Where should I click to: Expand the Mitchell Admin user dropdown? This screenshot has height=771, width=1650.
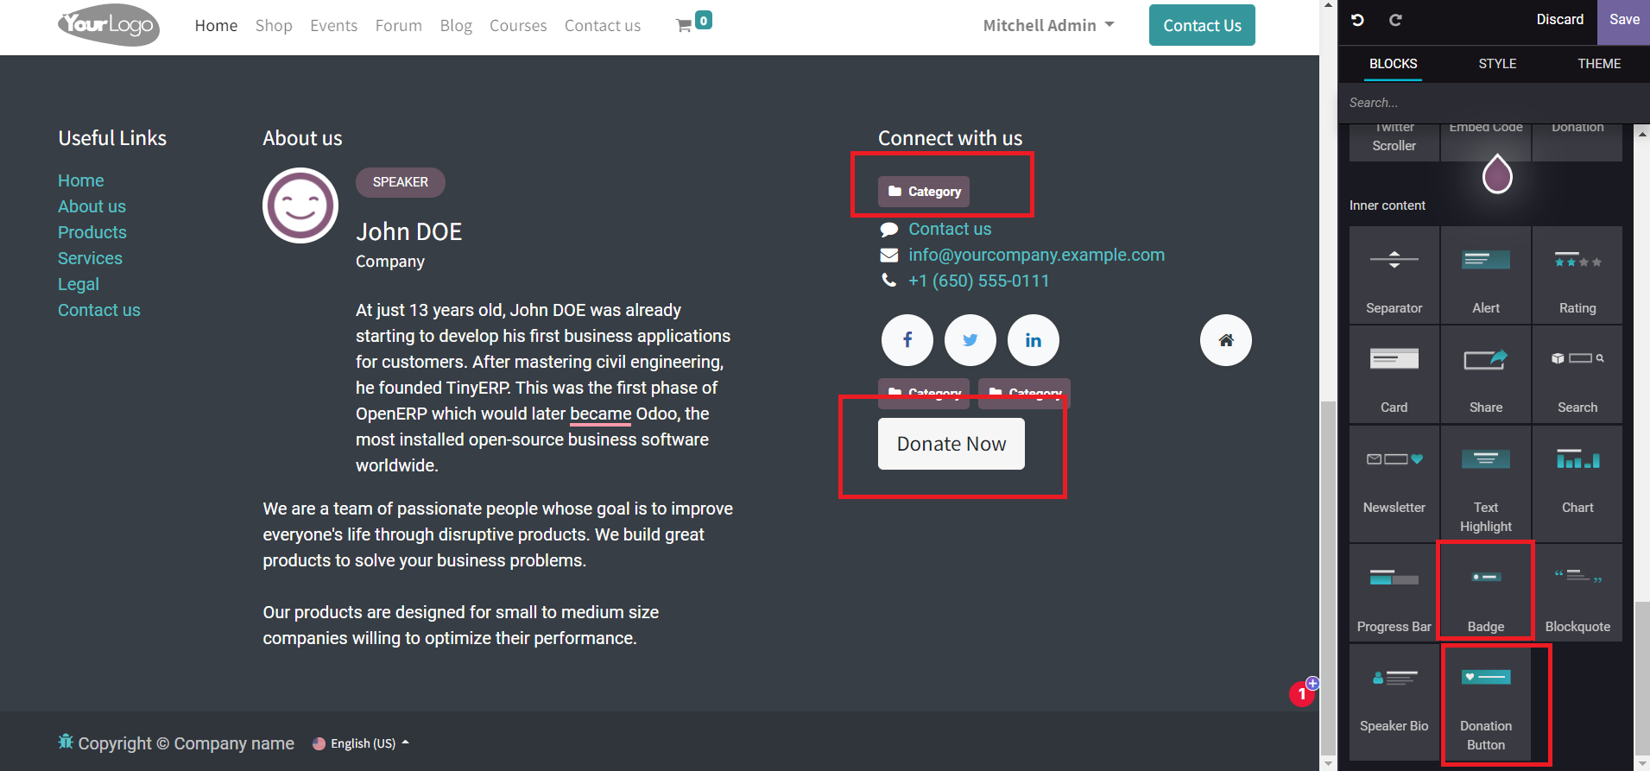[x=1048, y=26]
